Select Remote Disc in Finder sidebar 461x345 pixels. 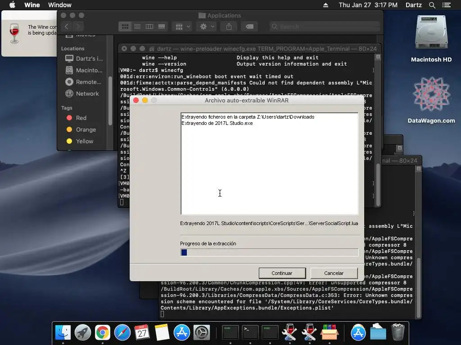84,82
